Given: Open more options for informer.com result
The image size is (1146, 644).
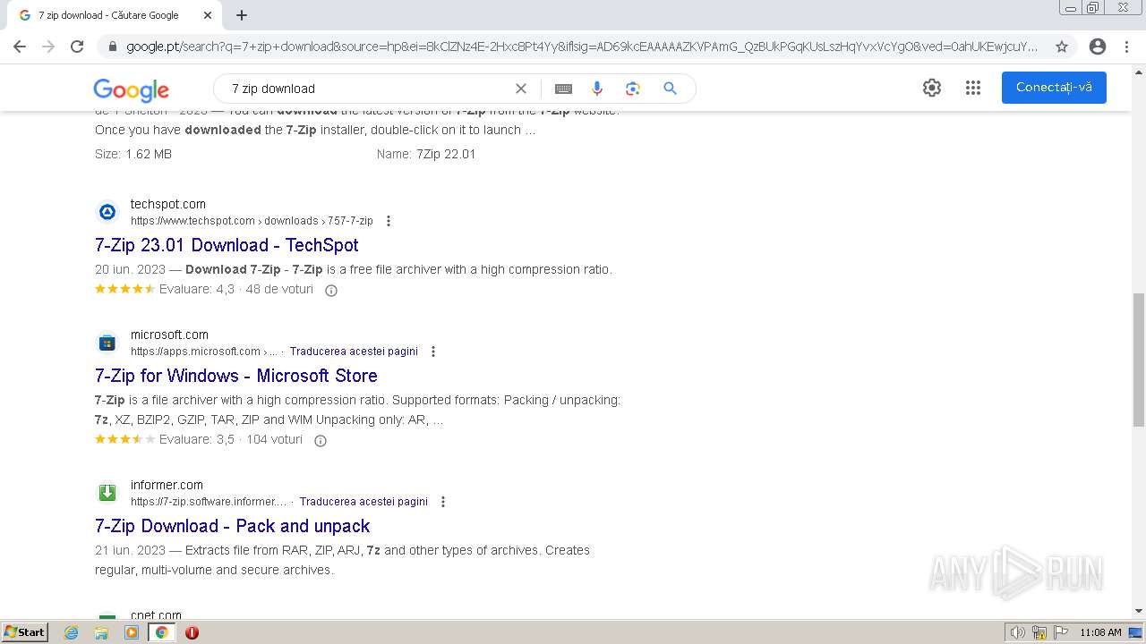Looking at the screenshot, I should pos(443,502).
